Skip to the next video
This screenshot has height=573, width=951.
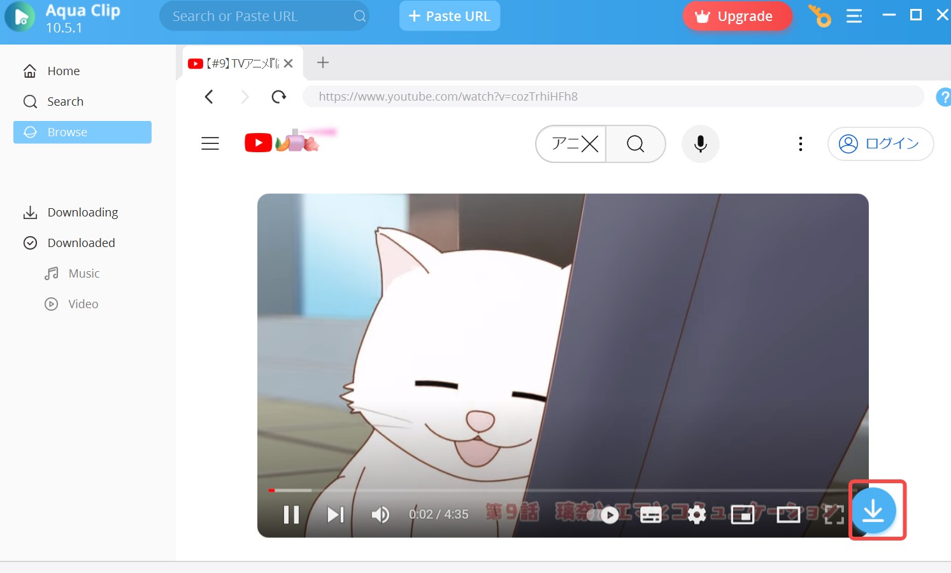pos(336,514)
